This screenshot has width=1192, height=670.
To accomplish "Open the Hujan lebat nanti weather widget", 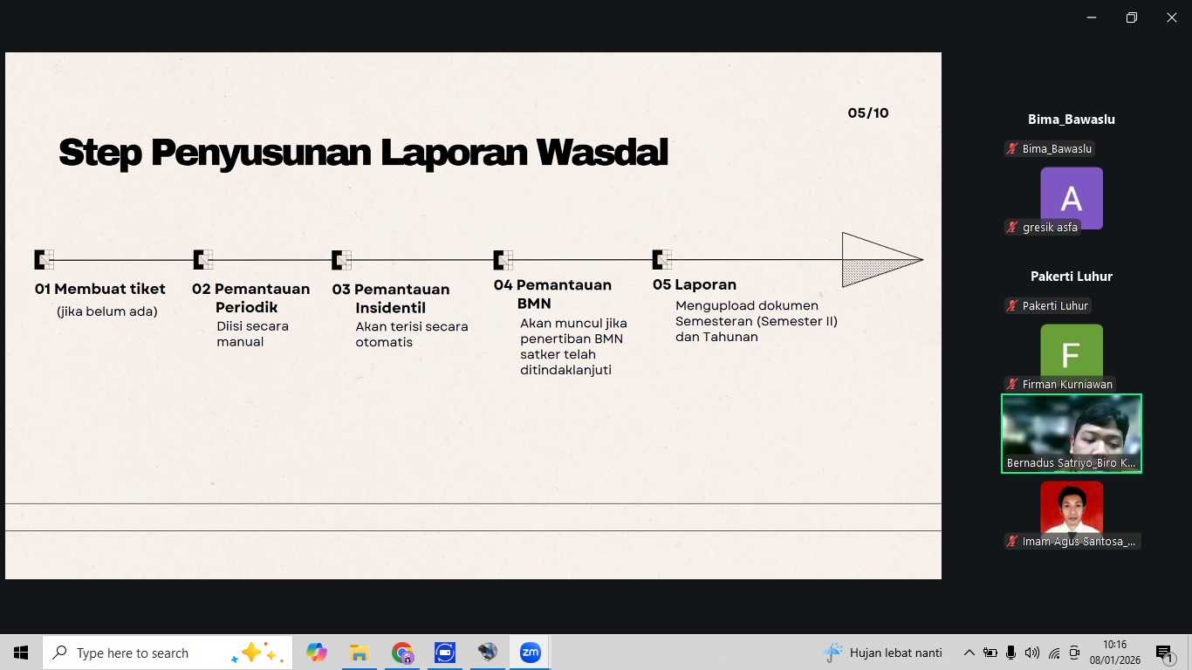I will tap(883, 653).
